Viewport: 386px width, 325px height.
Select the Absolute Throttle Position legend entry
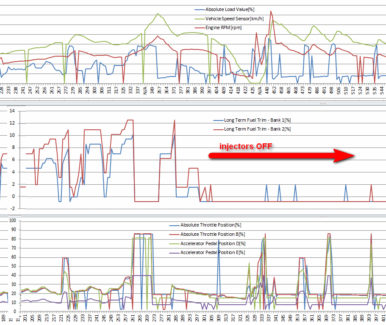pyautogui.click(x=205, y=225)
